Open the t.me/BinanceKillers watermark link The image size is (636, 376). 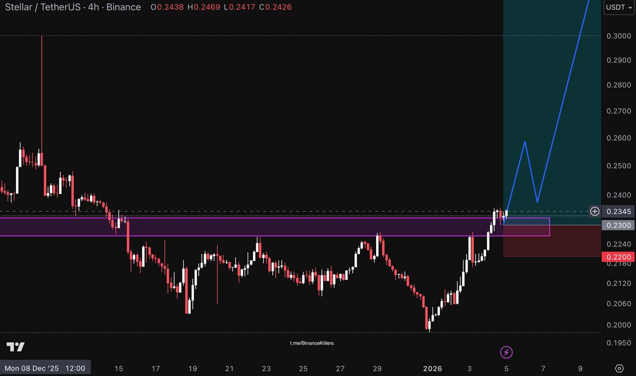[x=312, y=343]
